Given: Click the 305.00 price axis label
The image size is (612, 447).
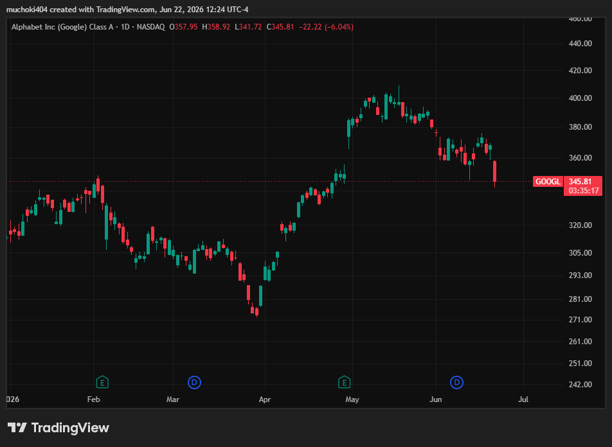Looking at the screenshot, I should pyautogui.click(x=580, y=253).
